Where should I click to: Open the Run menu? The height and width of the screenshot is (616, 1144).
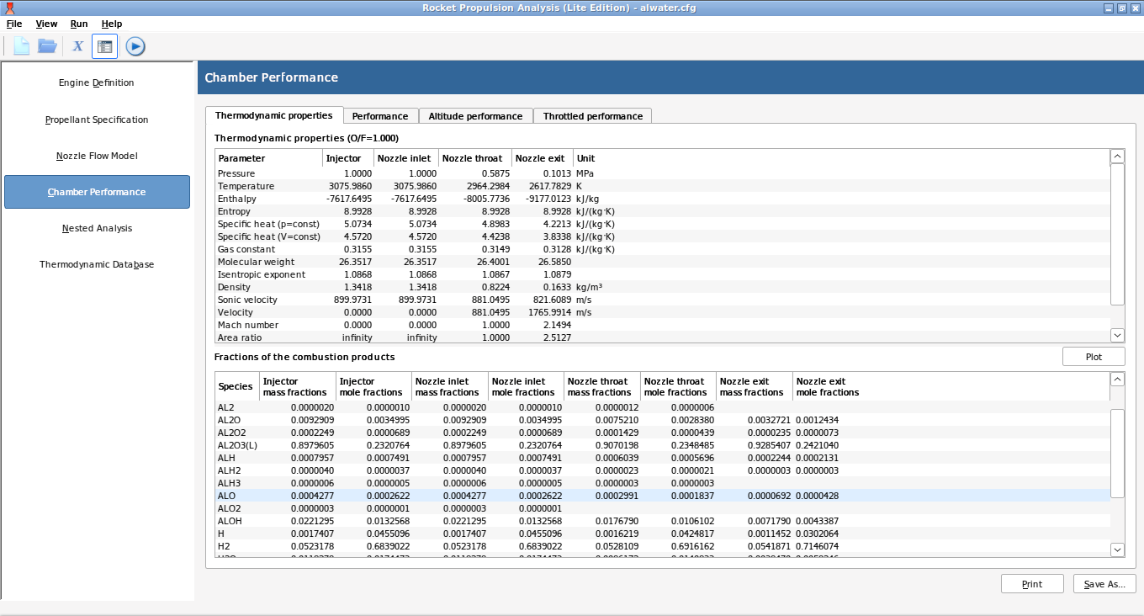[x=79, y=24]
